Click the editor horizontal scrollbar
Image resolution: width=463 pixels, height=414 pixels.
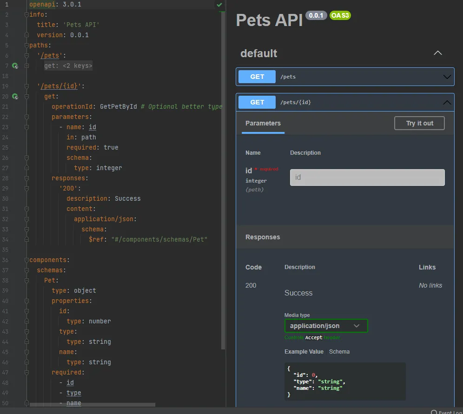(93, 405)
